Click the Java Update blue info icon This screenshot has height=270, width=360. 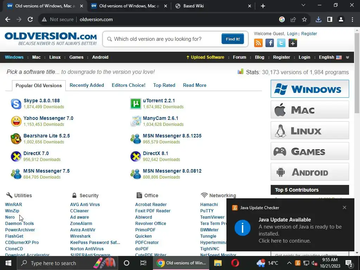coord(243,228)
